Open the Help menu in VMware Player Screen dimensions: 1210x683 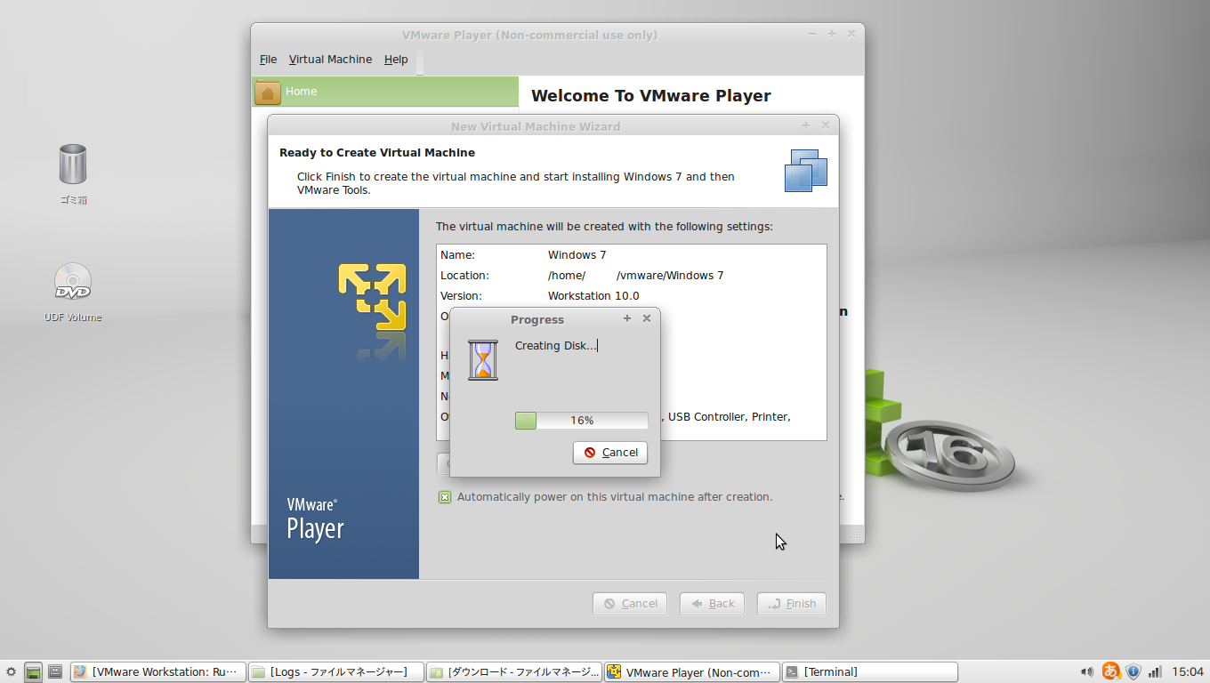pos(396,60)
